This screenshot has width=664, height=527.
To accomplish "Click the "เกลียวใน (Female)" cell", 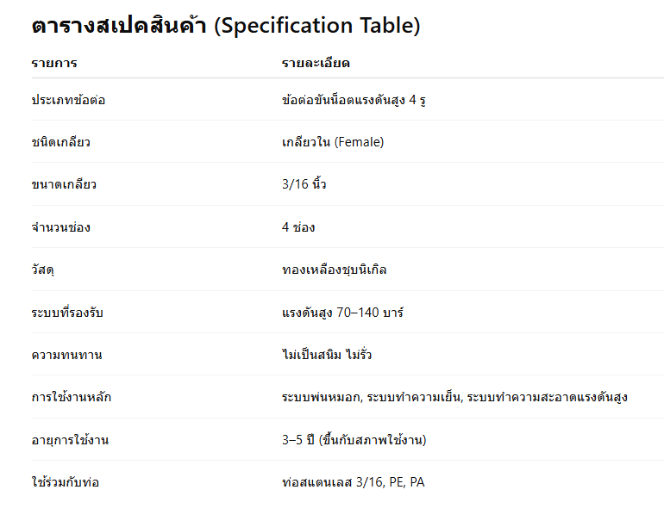I will pos(333,142).
